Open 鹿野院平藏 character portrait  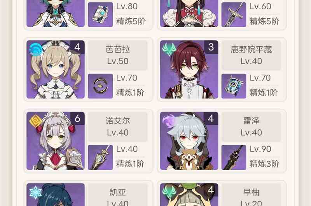pos(189,70)
